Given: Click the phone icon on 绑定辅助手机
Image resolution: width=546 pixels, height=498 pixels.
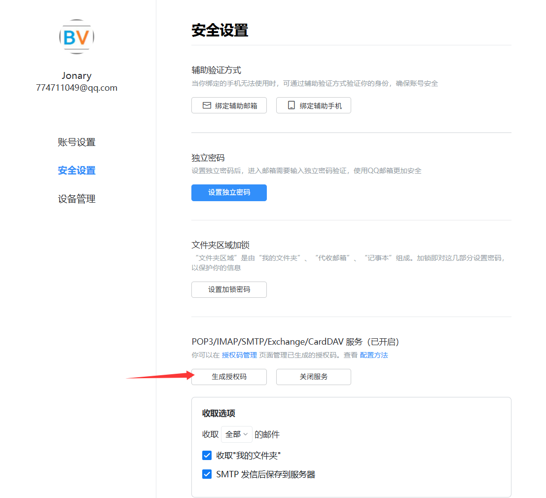Looking at the screenshot, I should pos(291,105).
